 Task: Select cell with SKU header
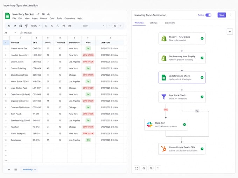tap(37, 43)
